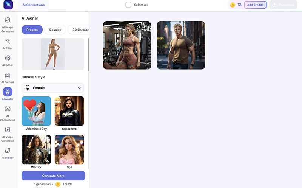Switch to the Presets tab
The height and width of the screenshot is (188, 302).
point(32,30)
